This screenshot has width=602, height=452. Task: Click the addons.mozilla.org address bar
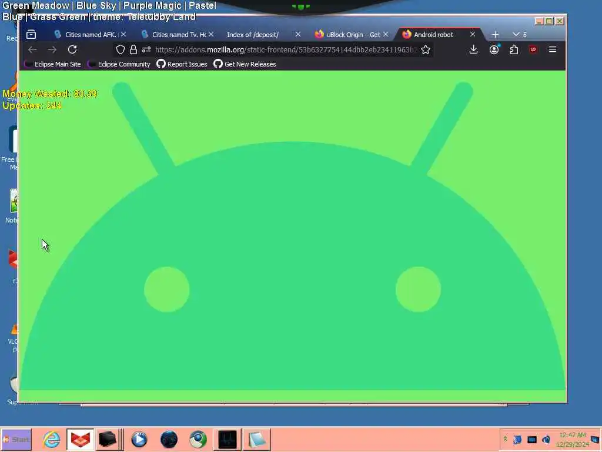tap(285, 49)
